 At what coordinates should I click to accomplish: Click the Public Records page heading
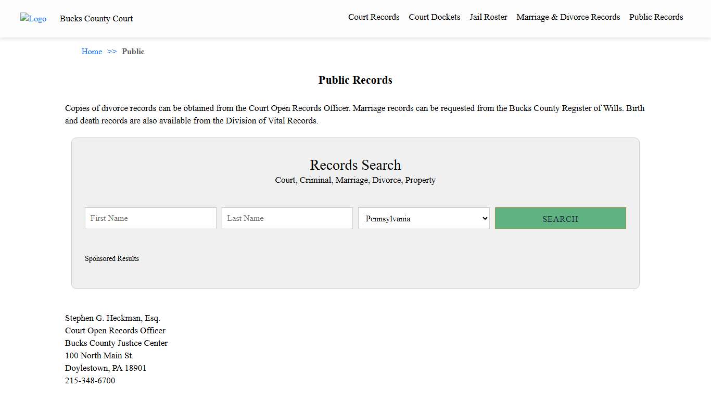[355, 80]
